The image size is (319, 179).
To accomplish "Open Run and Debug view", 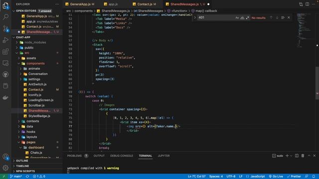I will 5,40.
